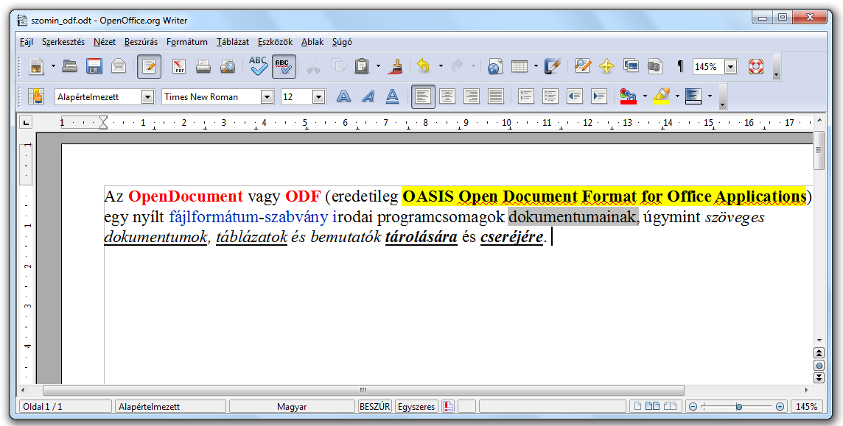
Task: Open the Beszúrás menu
Action: [x=141, y=42]
